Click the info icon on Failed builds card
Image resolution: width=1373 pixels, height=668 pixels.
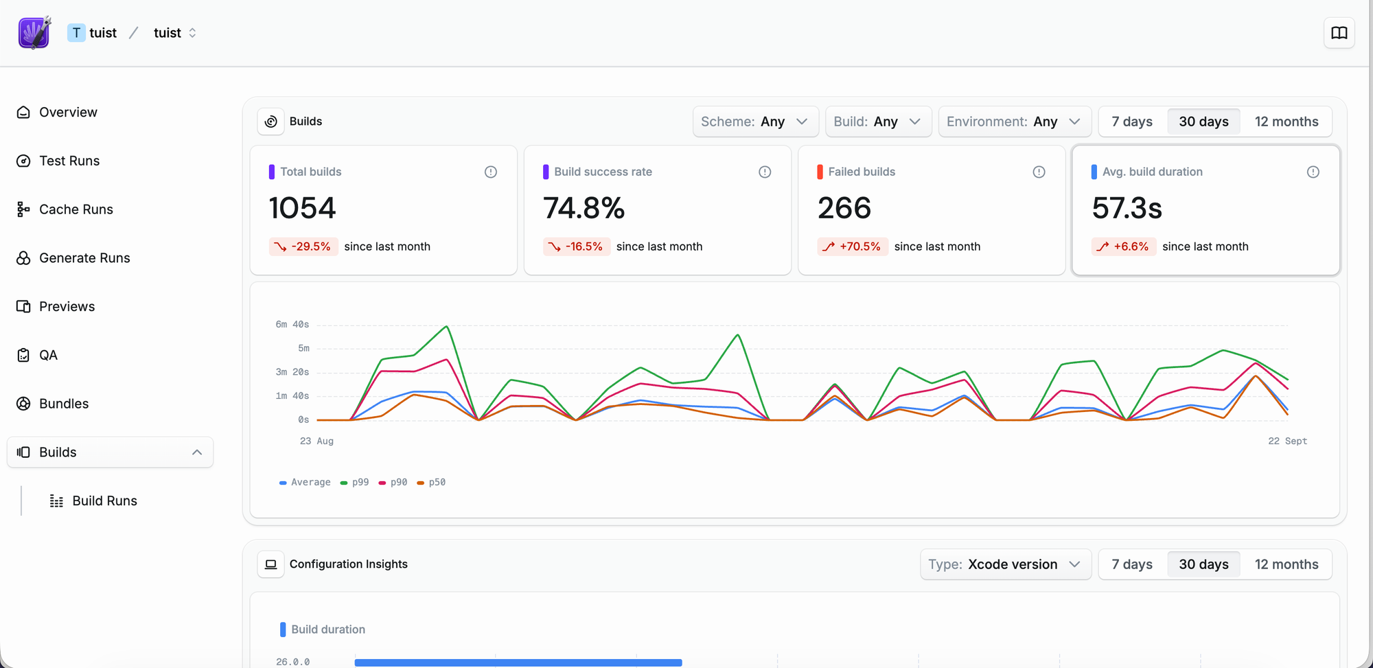(x=1039, y=172)
